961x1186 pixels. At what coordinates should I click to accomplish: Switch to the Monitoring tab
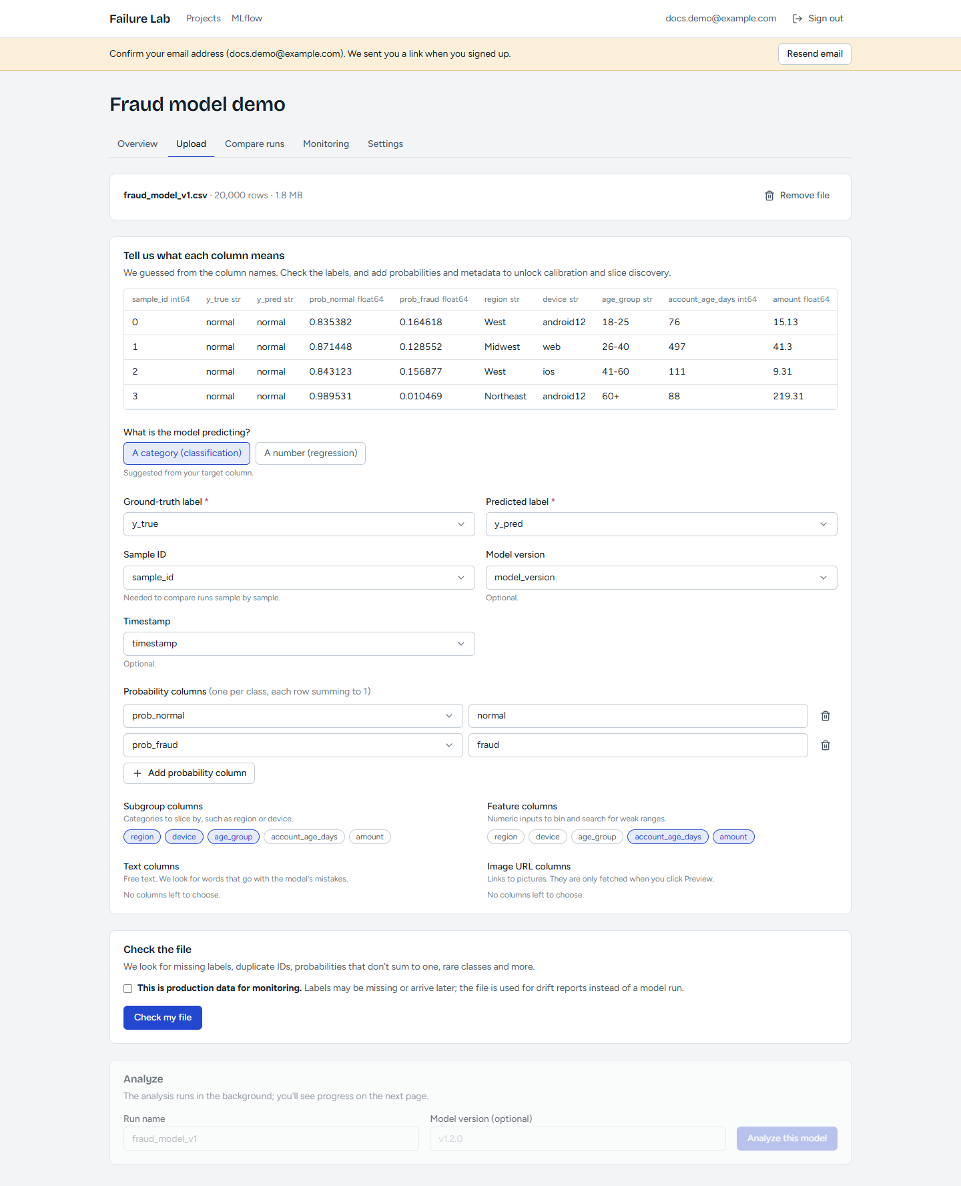[x=326, y=144]
